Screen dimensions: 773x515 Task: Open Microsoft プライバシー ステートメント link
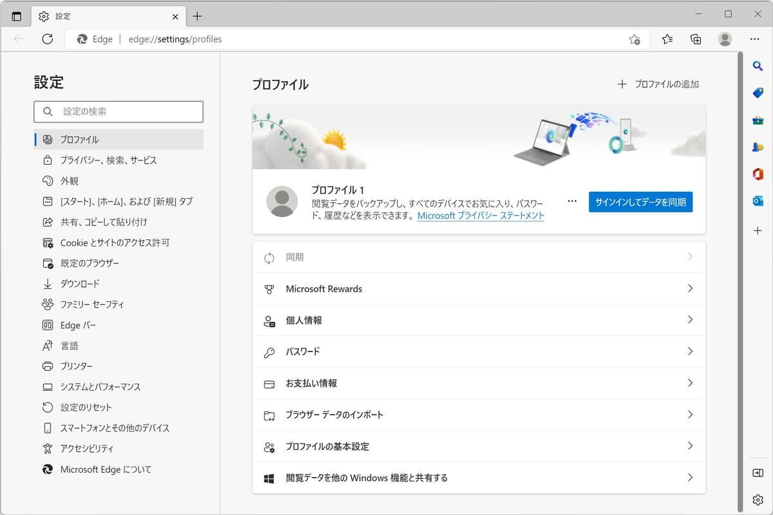click(x=481, y=216)
